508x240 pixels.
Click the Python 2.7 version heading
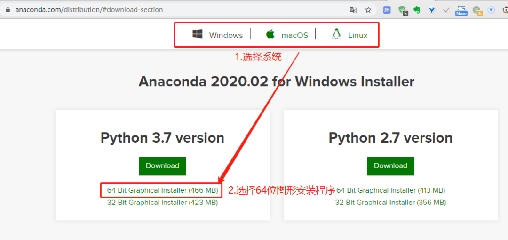pos(390,138)
